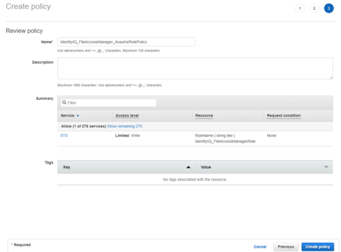Open the Show remaining 275 link
The height and width of the screenshot is (252, 341).
point(125,126)
